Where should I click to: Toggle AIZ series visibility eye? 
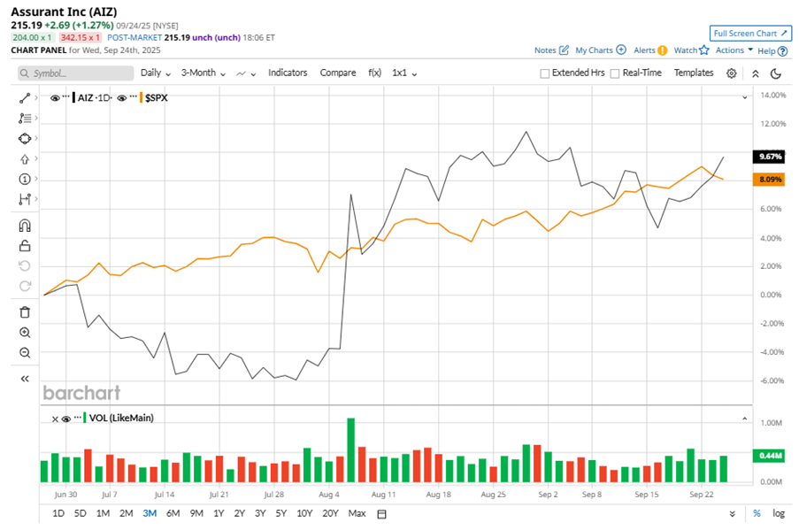55,98
